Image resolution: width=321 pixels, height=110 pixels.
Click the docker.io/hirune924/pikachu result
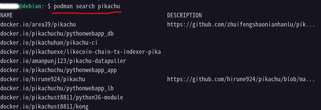tap(43, 79)
